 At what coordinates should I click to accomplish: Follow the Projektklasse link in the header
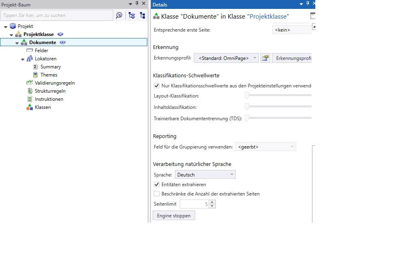[269, 17]
